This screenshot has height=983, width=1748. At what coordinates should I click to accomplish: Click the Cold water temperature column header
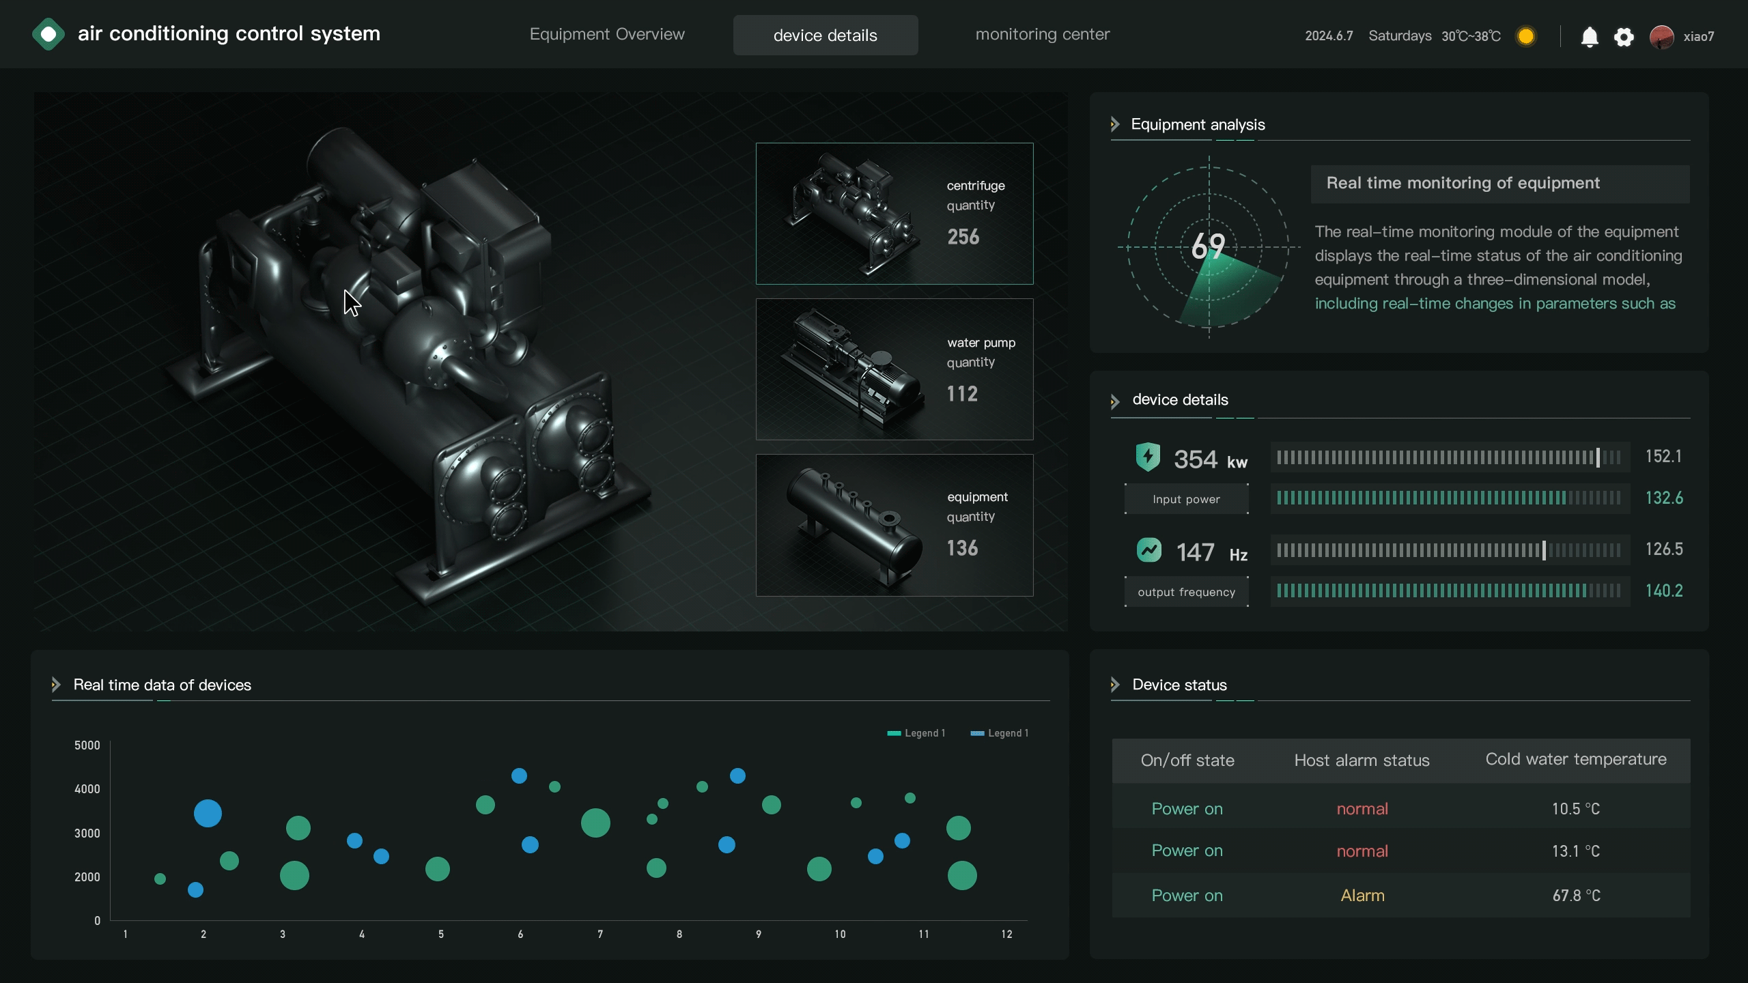(1576, 759)
